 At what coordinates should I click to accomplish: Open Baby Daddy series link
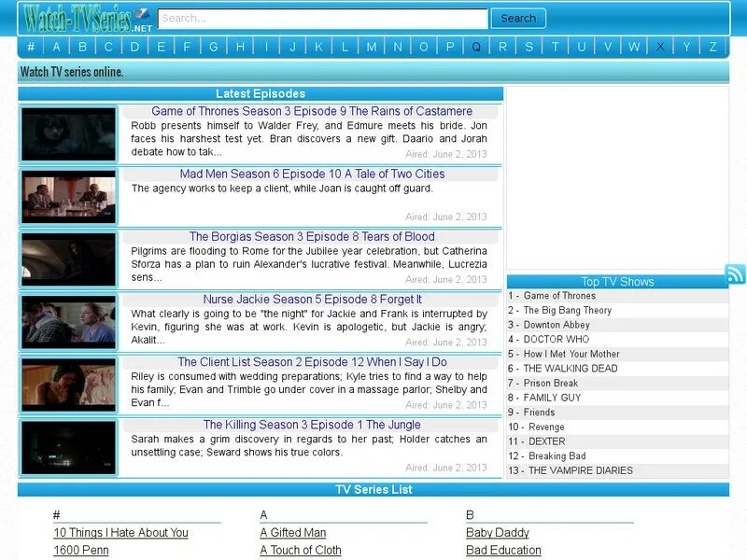click(x=498, y=532)
